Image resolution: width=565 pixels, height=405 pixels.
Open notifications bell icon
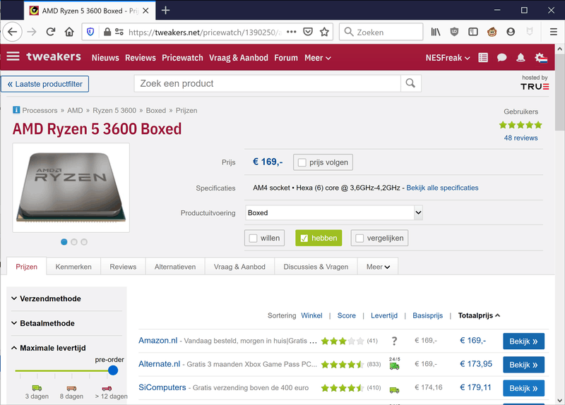[521, 58]
